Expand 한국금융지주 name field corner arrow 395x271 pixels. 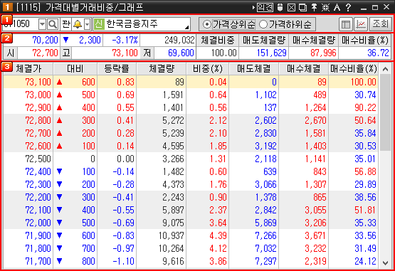187,27
